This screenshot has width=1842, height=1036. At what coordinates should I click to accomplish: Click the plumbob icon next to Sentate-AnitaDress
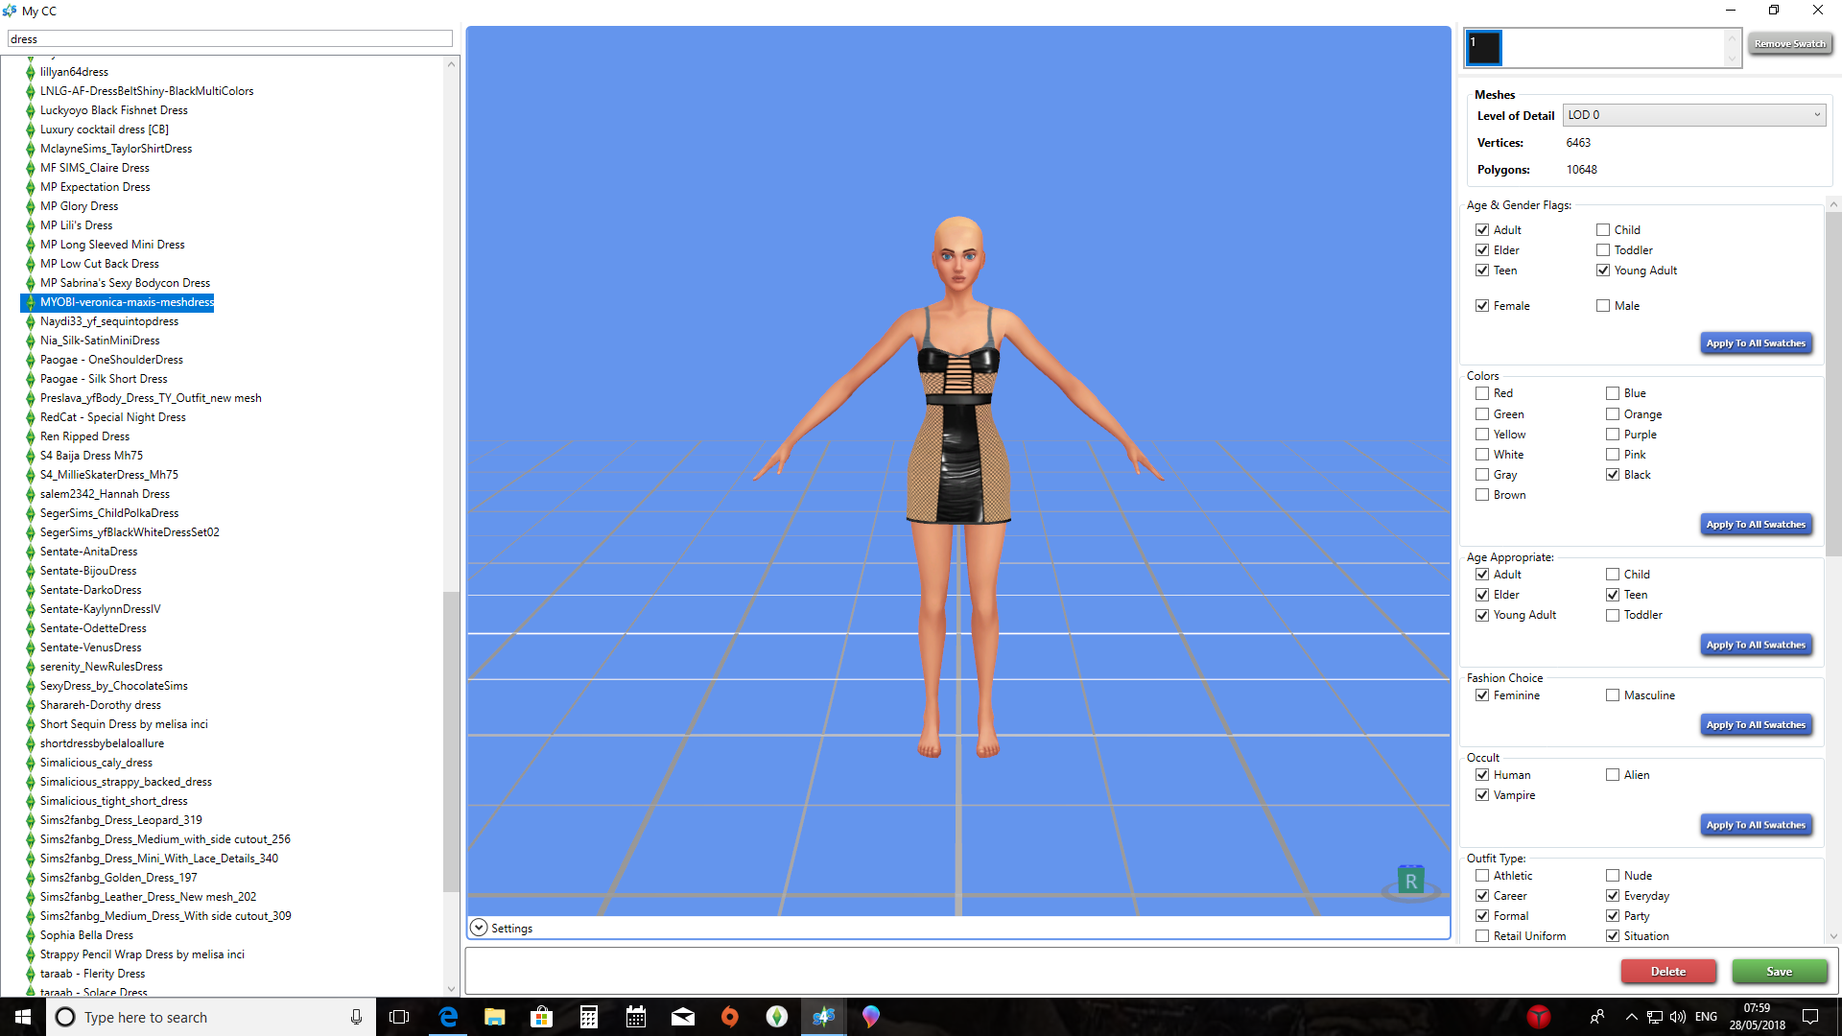click(30, 552)
